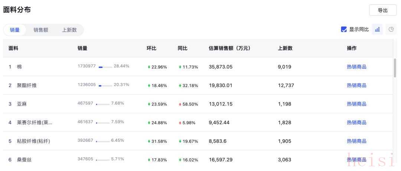Switch to the 销售额 tab
The height and width of the screenshot is (171, 401).
(x=41, y=30)
